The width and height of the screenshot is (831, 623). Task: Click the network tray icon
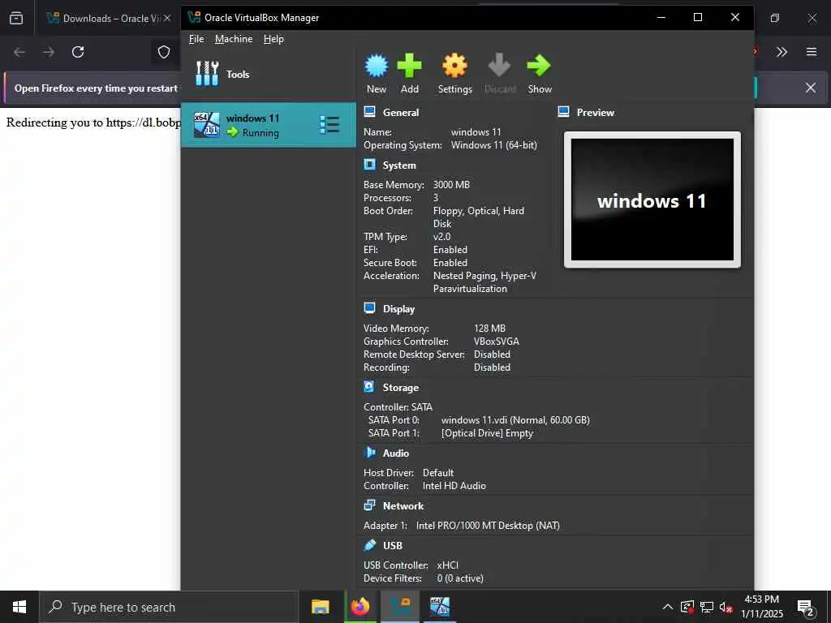pyautogui.click(x=707, y=607)
